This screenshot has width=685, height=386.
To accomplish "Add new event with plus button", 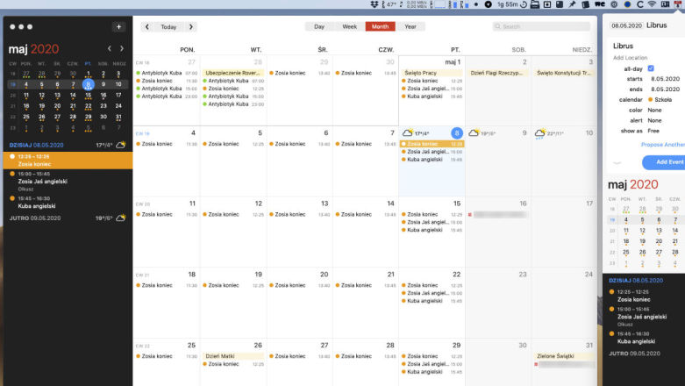I will pyautogui.click(x=118, y=26).
